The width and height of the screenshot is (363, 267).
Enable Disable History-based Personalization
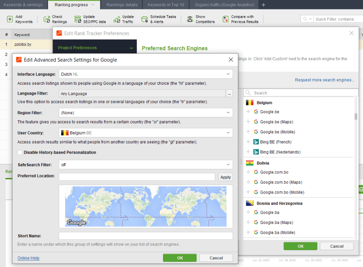[x=20, y=153]
